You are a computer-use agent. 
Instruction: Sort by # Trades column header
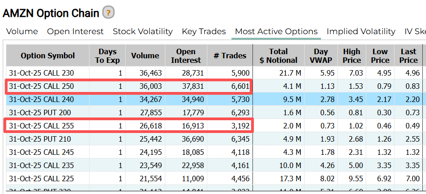coord(230,56)
